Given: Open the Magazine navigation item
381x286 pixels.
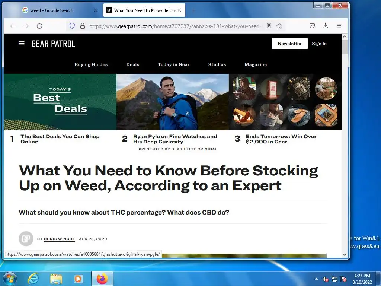Looking at the screenshot, I should [x=256, y=64].
